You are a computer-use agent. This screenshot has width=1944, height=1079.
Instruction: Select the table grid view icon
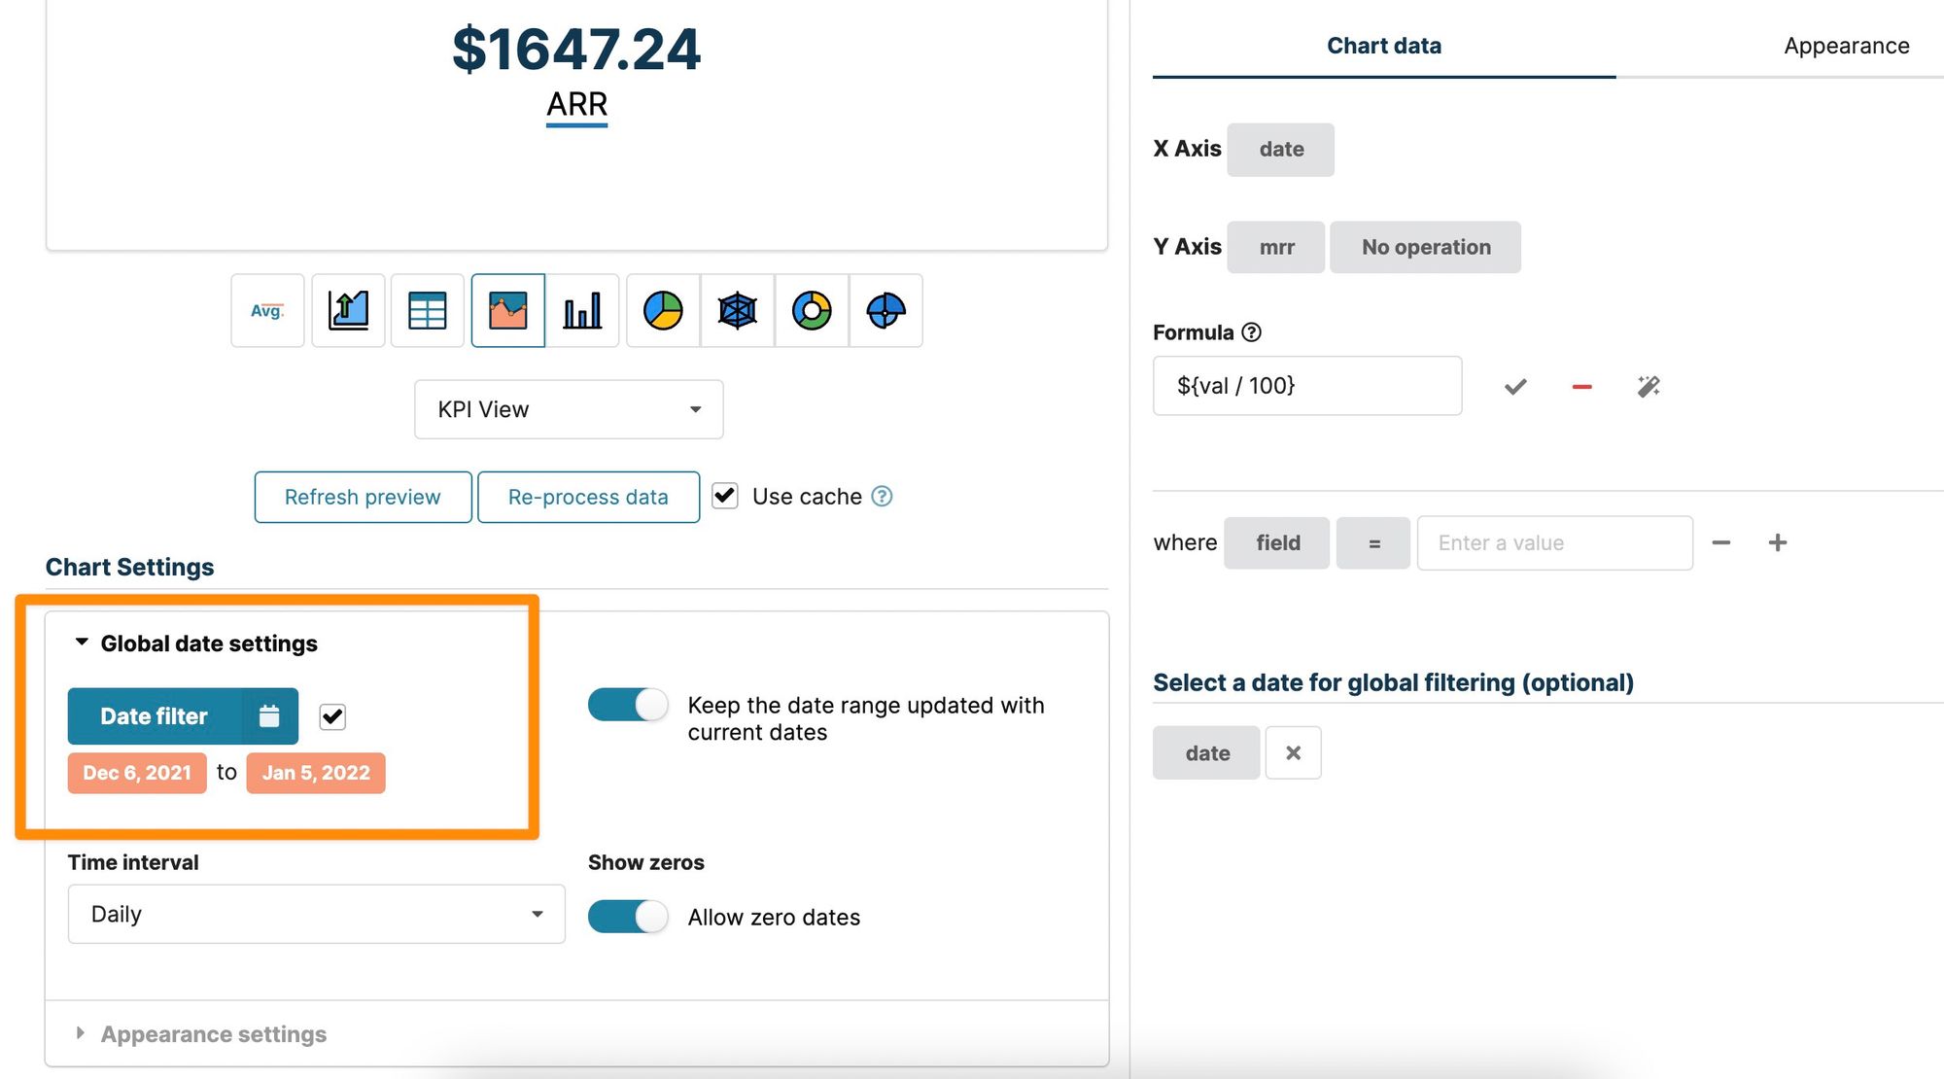428,308
